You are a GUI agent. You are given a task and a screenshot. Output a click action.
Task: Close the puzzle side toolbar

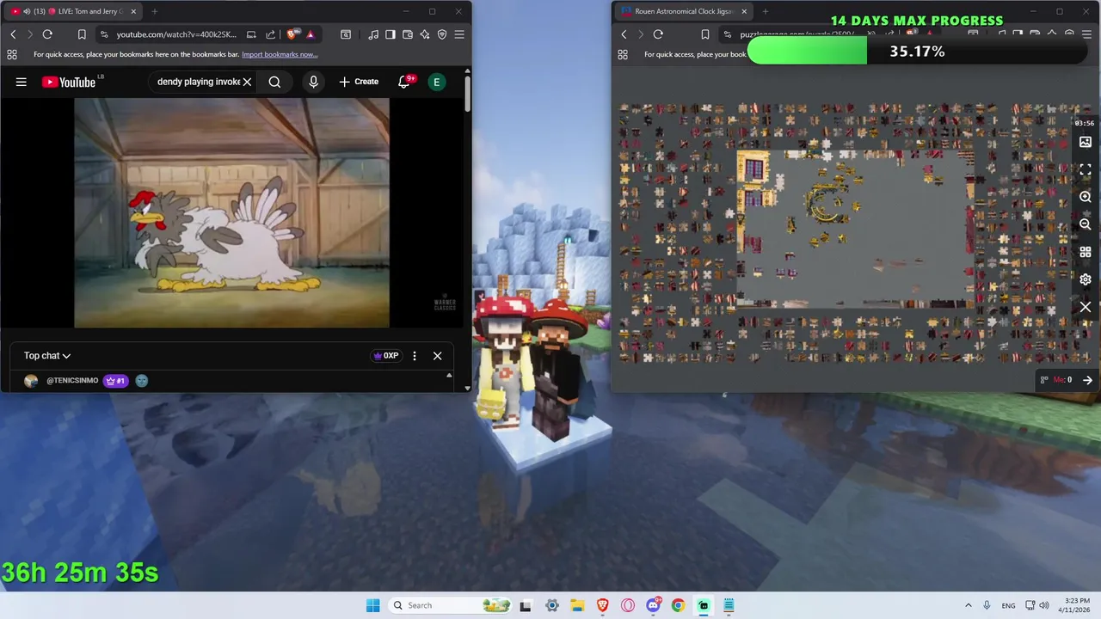1086,307
